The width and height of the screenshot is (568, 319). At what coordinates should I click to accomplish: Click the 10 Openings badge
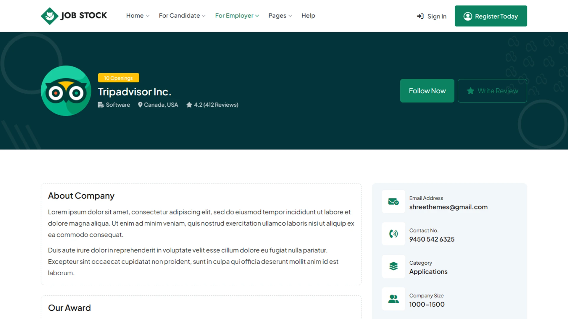tap(119, 78)
